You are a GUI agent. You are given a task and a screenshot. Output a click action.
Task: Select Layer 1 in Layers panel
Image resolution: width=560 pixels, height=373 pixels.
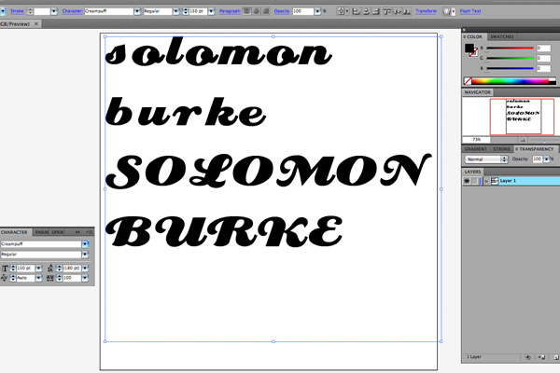point(524,181)
